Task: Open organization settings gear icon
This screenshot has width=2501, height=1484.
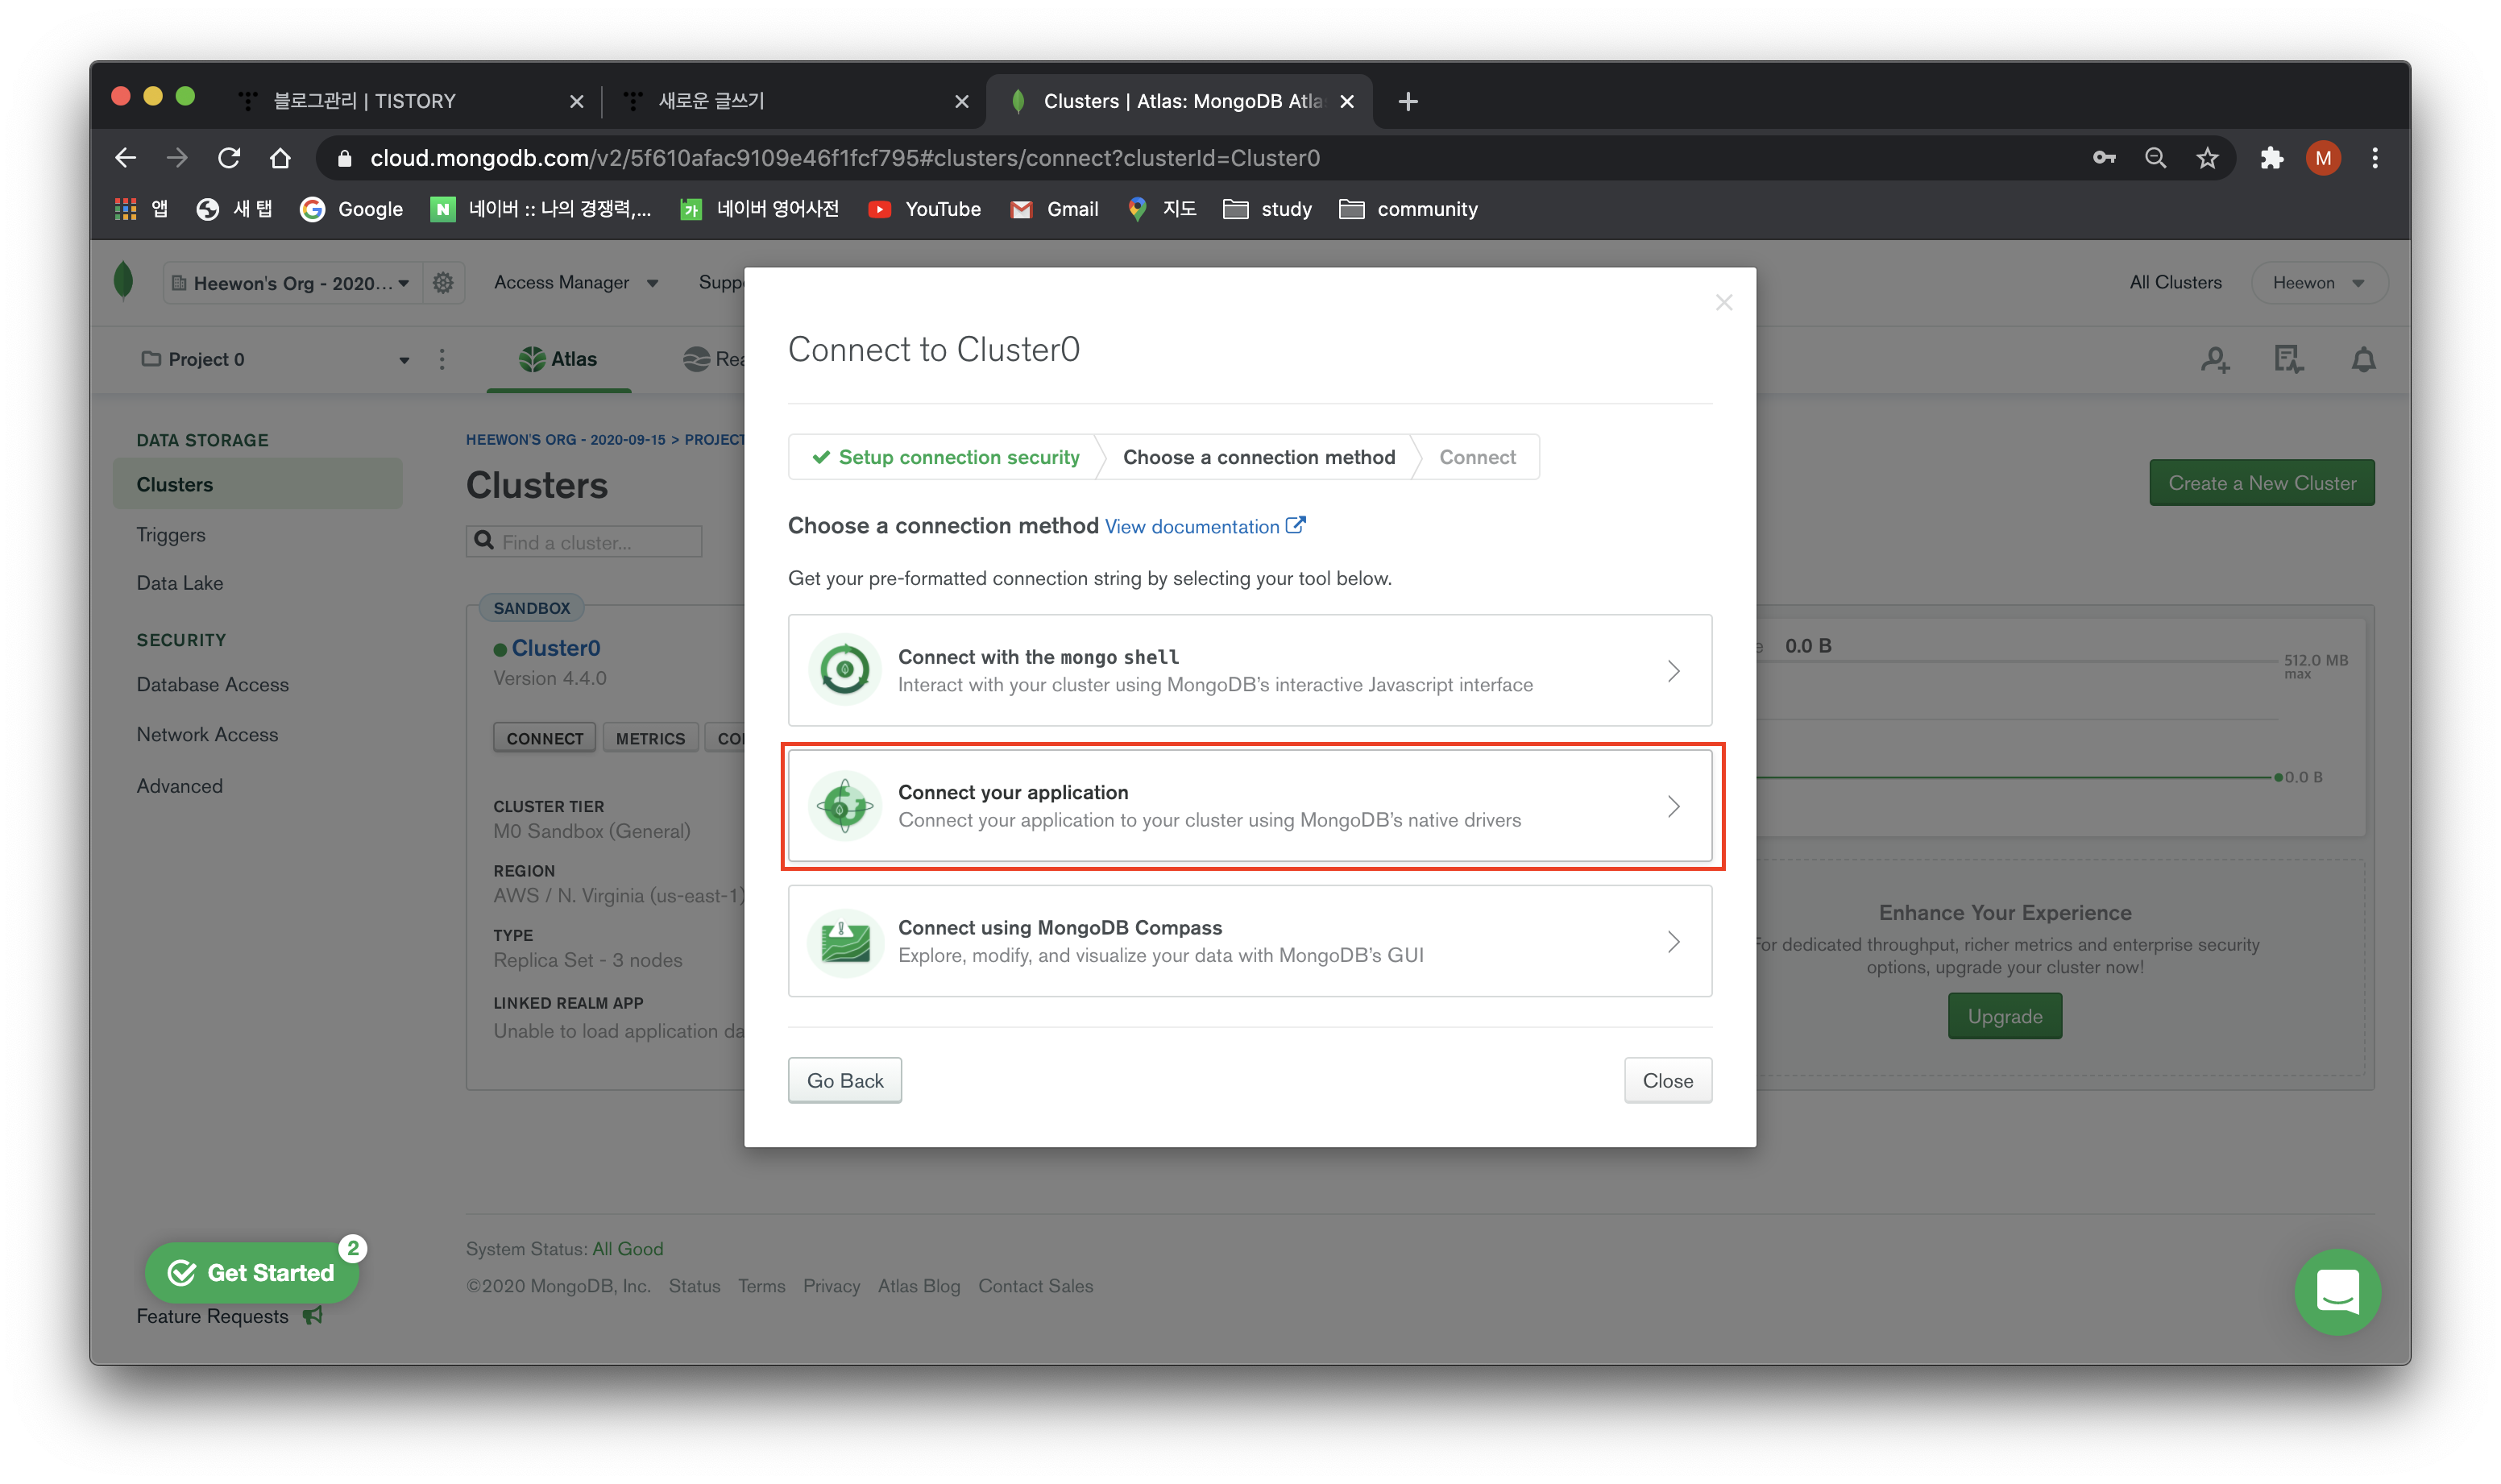Action: click(x=443, y=283)
